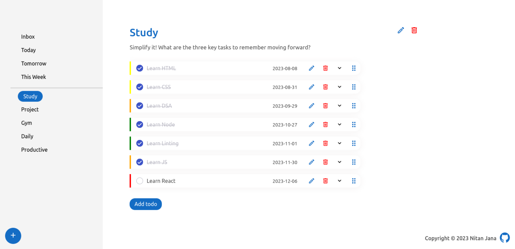
Task: Delete the Learn Linting todo
Action: pos(325,143)
